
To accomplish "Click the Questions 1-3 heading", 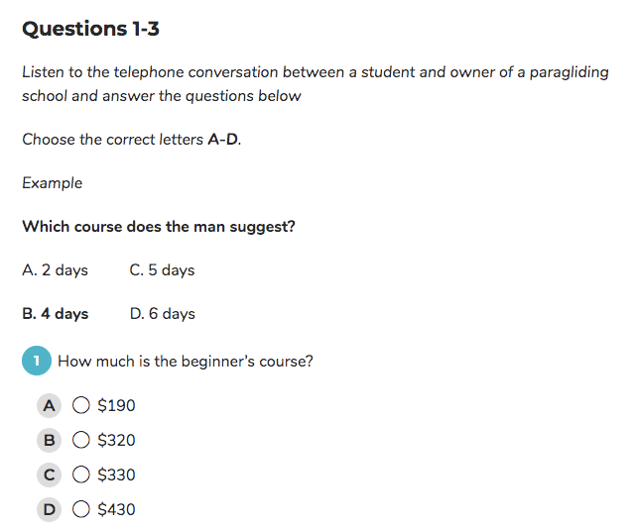I will pos(91,29).
